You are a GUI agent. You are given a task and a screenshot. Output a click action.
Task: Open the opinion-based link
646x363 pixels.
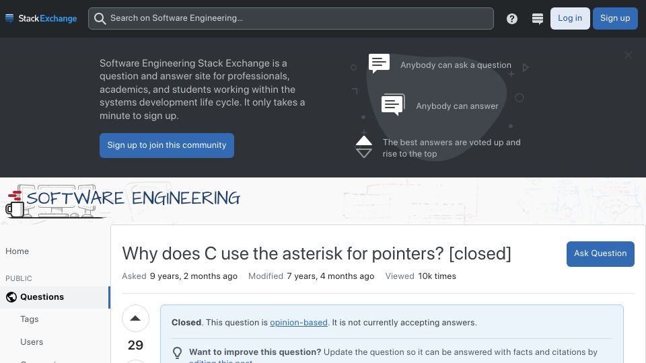tap(299, 323)
